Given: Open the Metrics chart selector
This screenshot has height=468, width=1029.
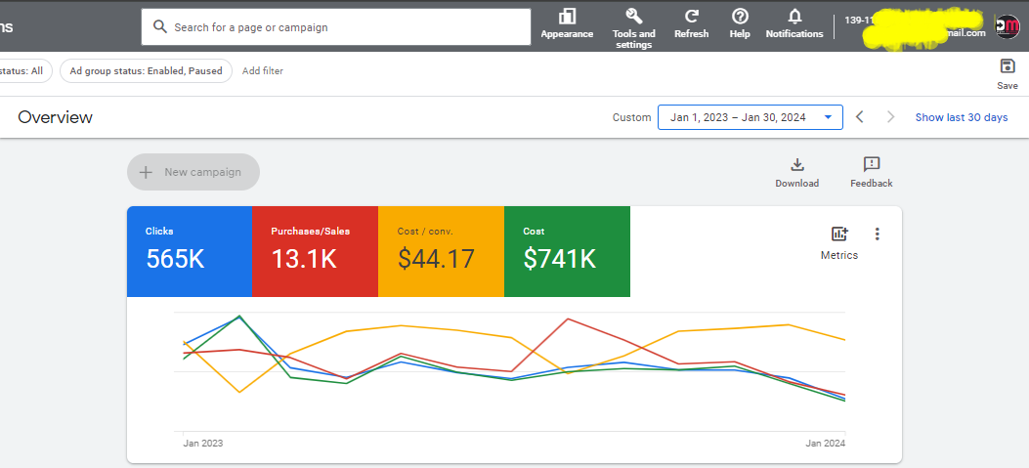Looking at the screenshot, I should click(x=839, y=243).
